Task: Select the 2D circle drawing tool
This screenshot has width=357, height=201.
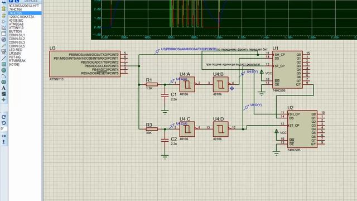Action: 3,70
